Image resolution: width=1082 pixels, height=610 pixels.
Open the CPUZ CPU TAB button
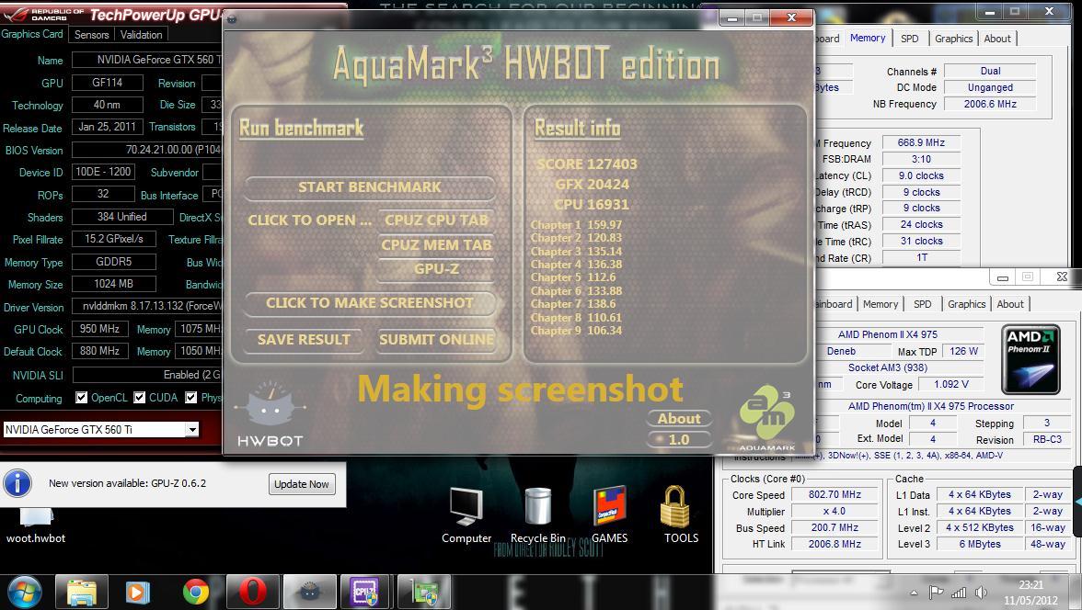(436, 220)
